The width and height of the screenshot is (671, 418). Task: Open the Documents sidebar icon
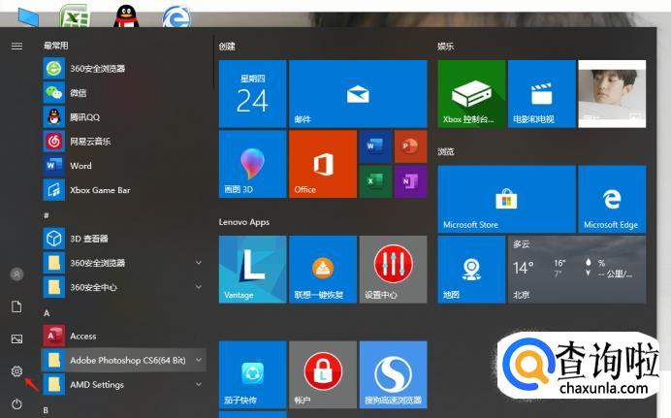pos(16,306)
